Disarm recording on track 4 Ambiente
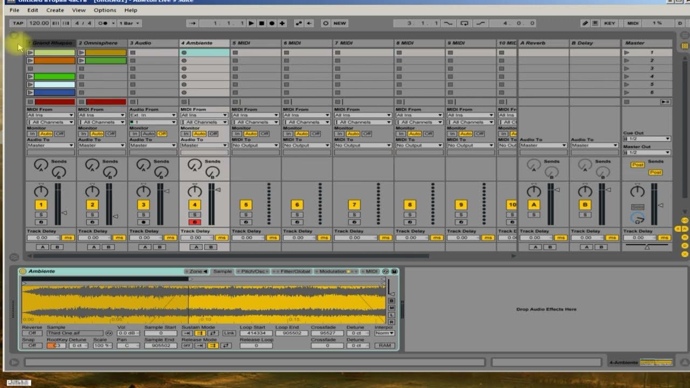The width and height of the screenshot is (690, 388). click(x=195, y=222)
